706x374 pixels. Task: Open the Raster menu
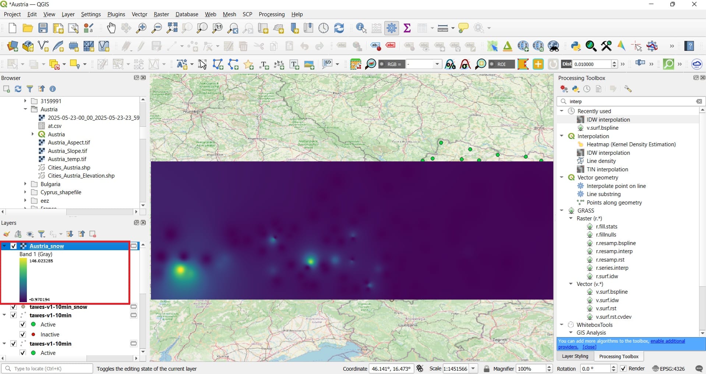(x=161, y=14)
